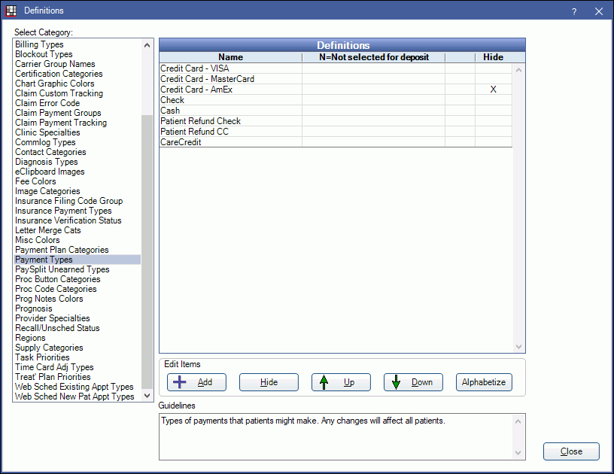Image resolution: width=614 pixels, height=474 pixels.
Task: Open eClipboard Images category
Action: [78, 172]
